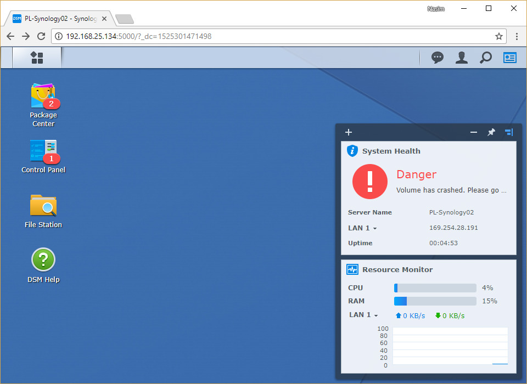Click Uptime value 00:04:53
The image size is (527, 384).
tap(444, 243)
